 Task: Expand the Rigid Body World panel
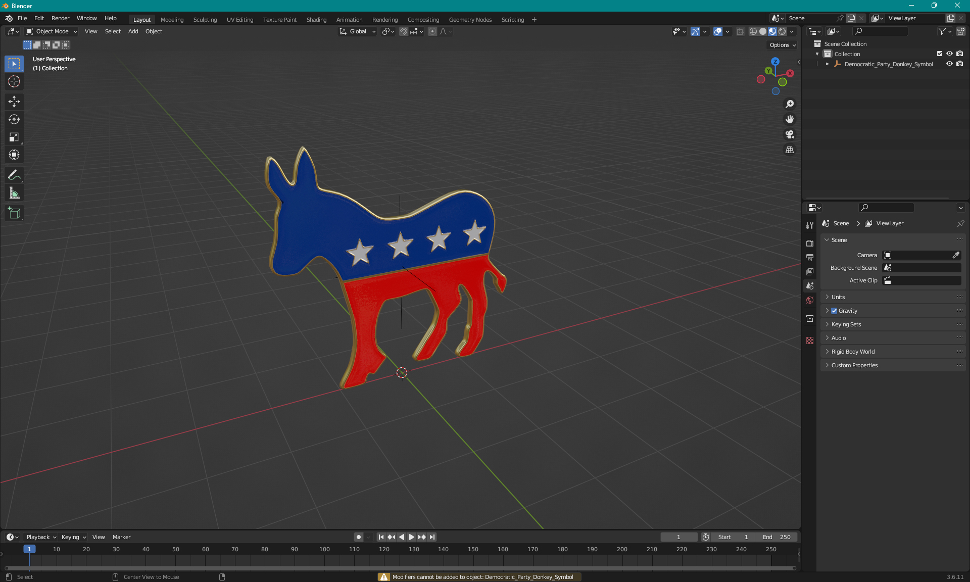click(853, 352)
